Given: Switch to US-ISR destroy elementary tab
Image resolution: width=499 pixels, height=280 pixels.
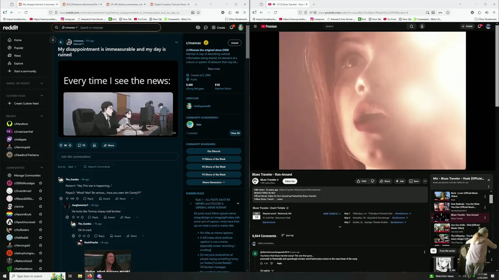Looking at the screenshot, I should (126, 4).
